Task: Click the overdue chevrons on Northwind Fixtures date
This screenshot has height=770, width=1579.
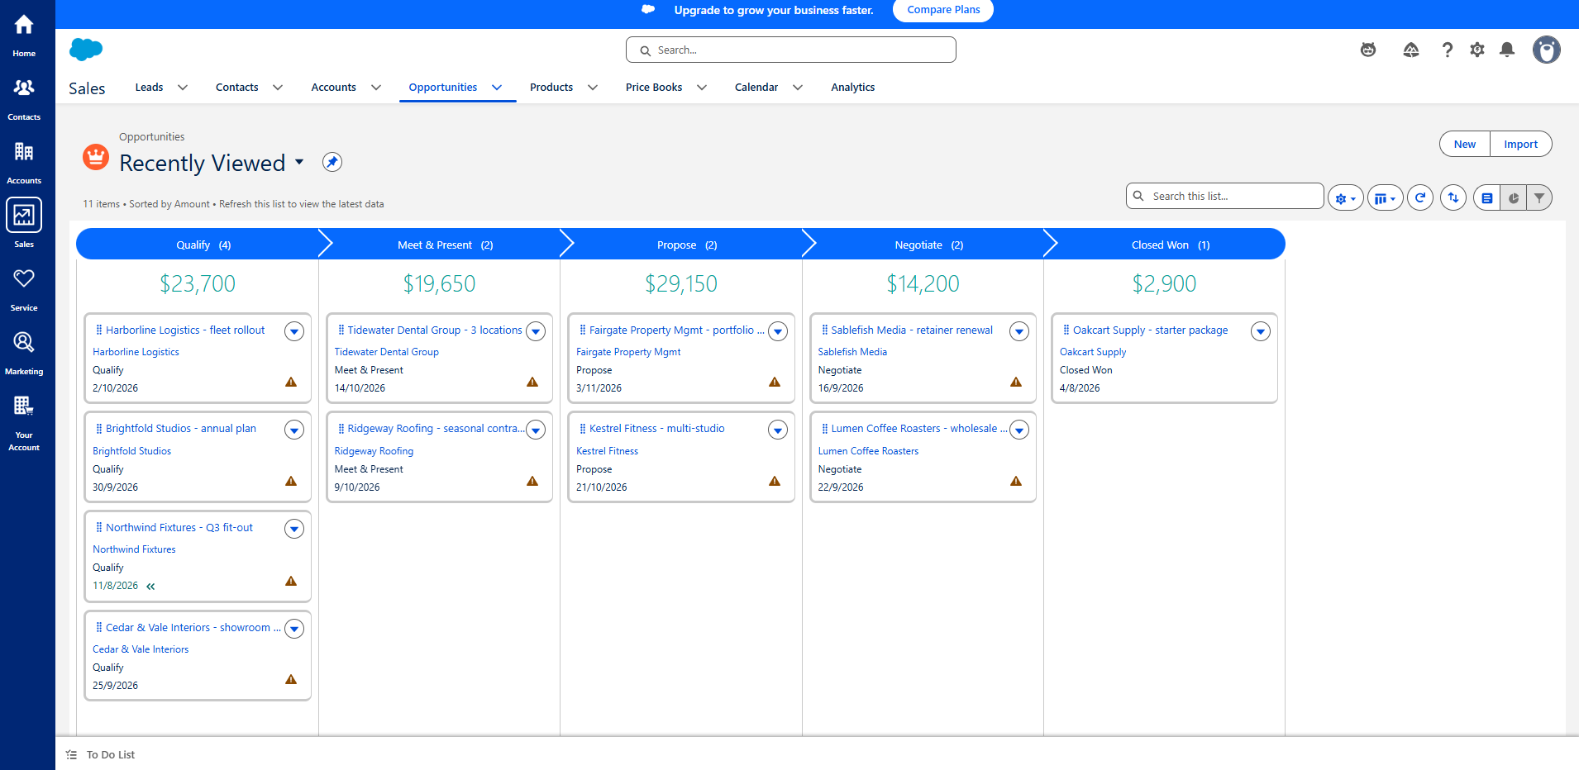Action: pos(150,587)
